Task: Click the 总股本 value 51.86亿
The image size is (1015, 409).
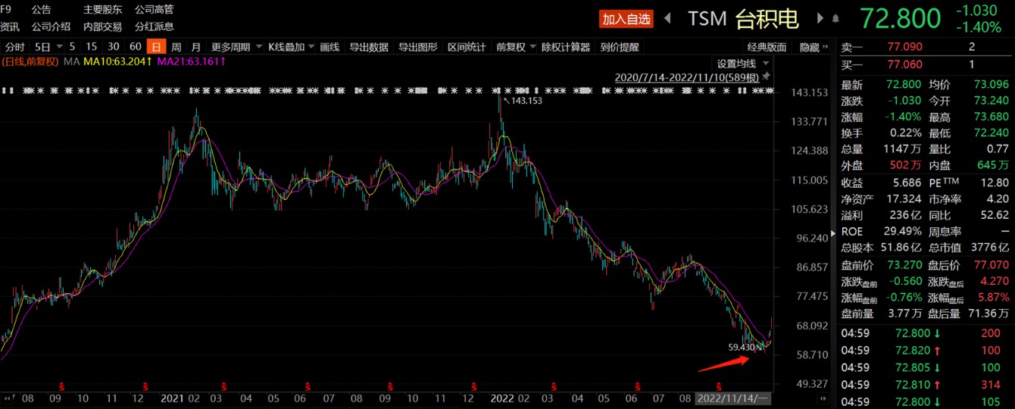Action: click(901, 247)
